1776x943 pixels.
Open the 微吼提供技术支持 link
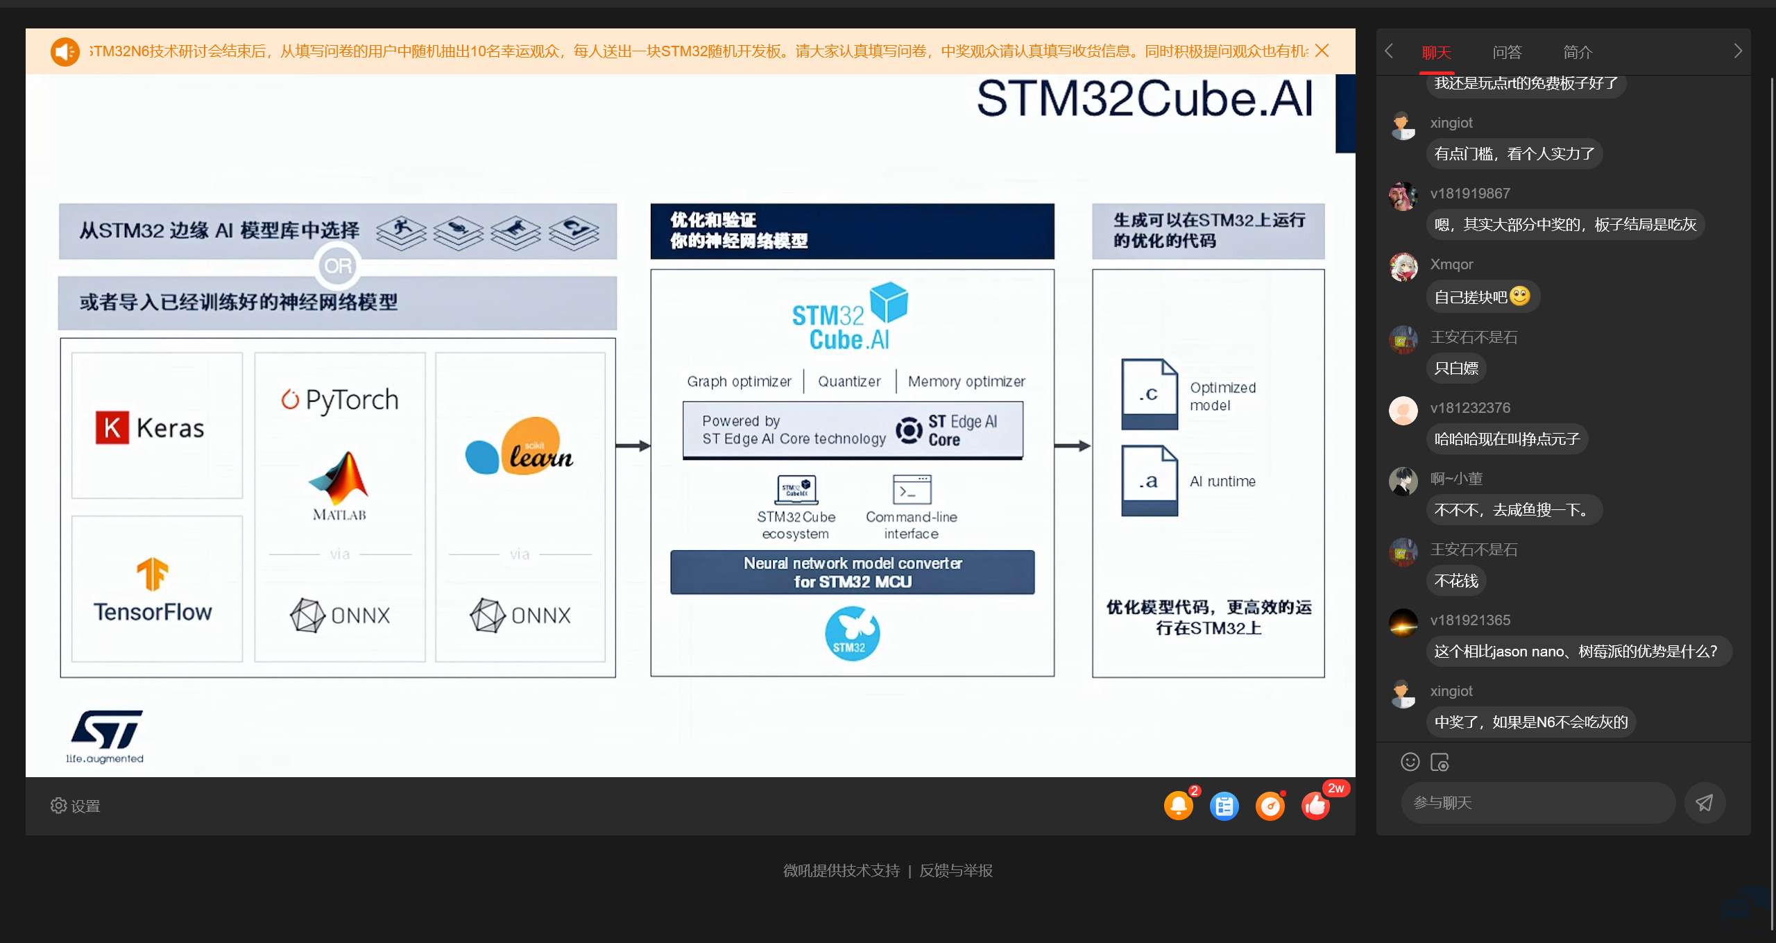point(842,870)
